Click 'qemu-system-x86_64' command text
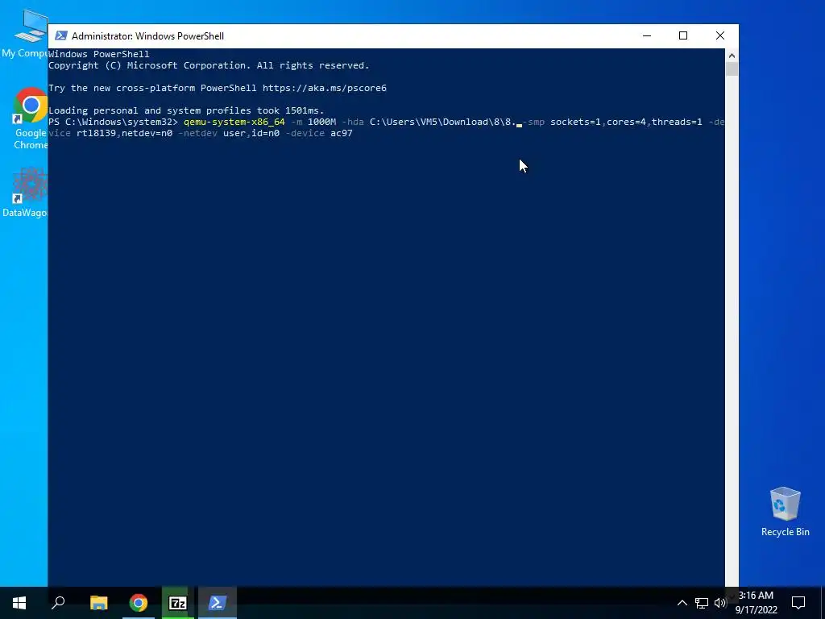Image resolution: width=825 pixels, height=619 pixels. tap(234, 123)
